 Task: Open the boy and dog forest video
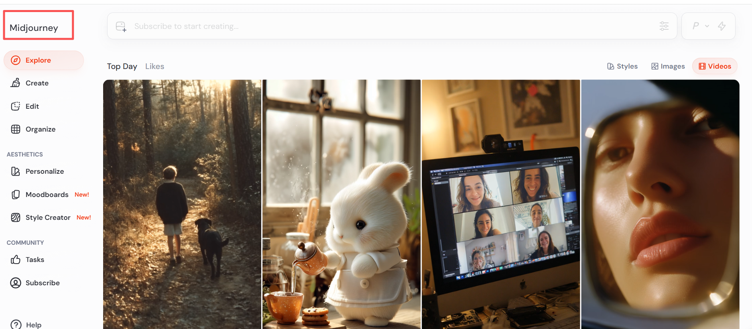[x=182, y=204]
